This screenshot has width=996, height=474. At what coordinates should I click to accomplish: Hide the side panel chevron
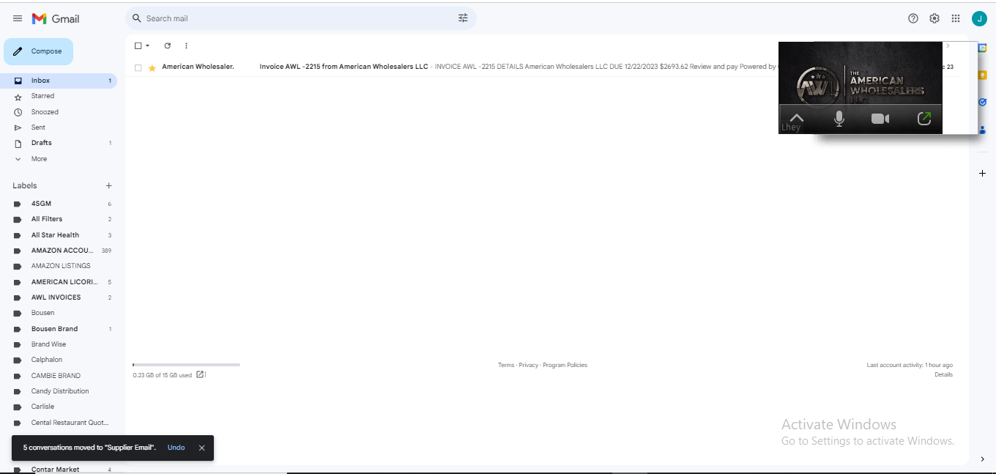pyautogui.click(x=983, y=459)
